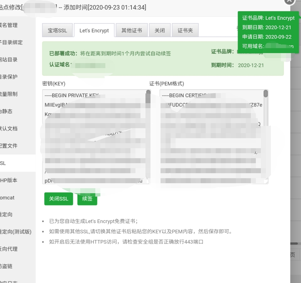The height and width of the screenshot is (283, 301).
Task: Open 重定向(测试版) in the sidebar
Action: pyautogui.click(x=18, y=232)
